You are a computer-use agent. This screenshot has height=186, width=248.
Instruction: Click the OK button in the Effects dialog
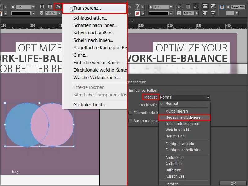click(233, 183)
